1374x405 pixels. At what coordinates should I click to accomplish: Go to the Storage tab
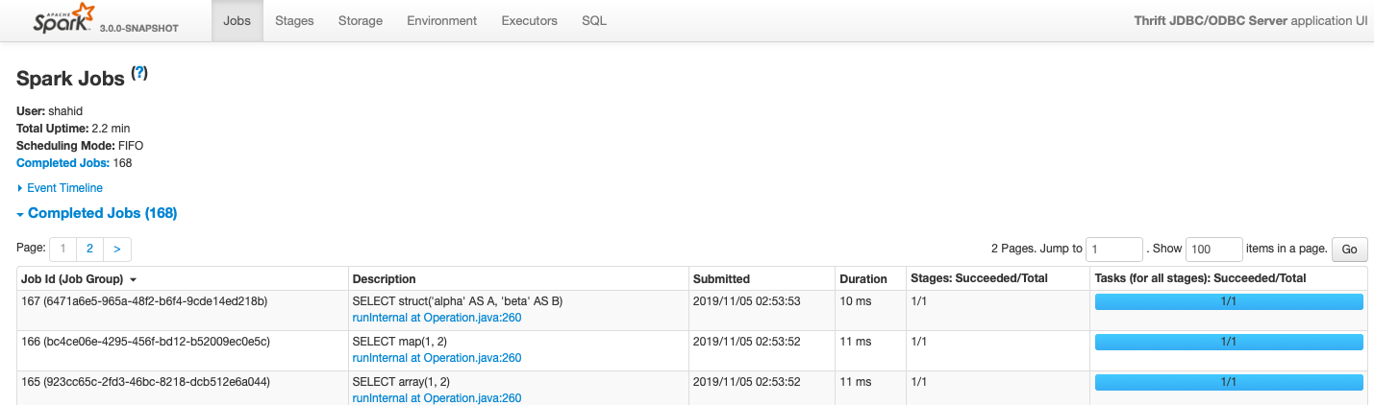pyautogui.click(x=361, y=20)
